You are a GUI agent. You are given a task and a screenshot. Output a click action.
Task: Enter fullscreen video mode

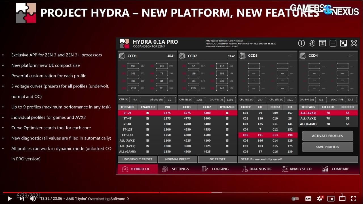coord(354,199)
